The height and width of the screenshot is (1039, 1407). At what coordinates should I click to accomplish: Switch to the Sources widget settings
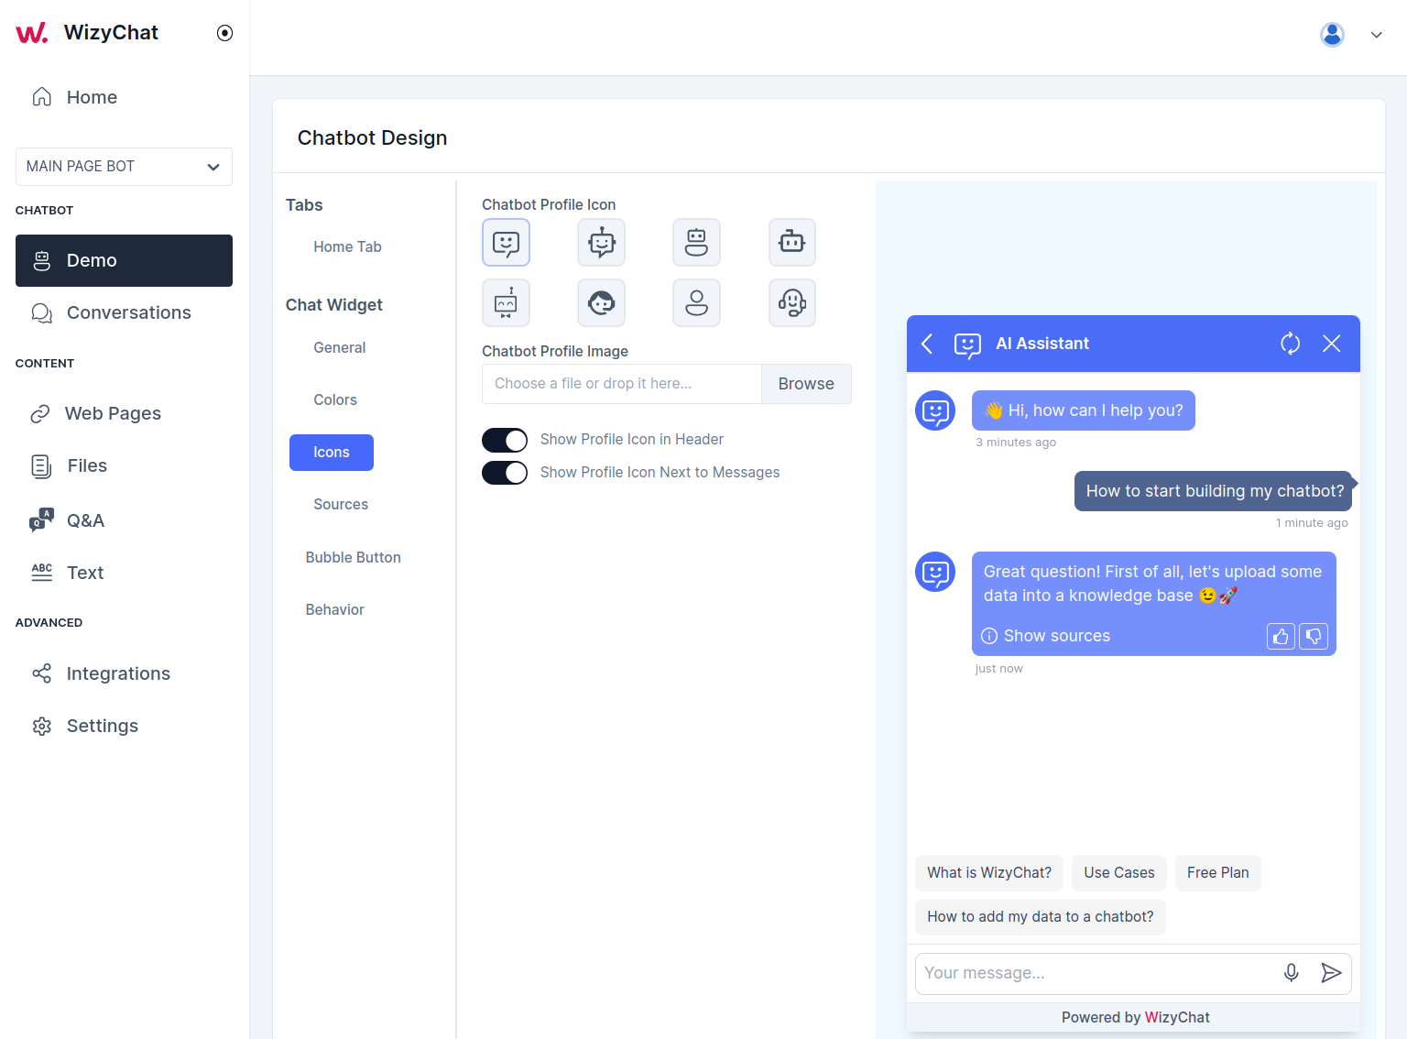(x=341, y=504)
